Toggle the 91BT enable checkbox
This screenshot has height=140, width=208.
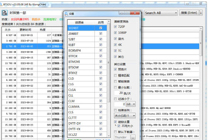point(101,45)
